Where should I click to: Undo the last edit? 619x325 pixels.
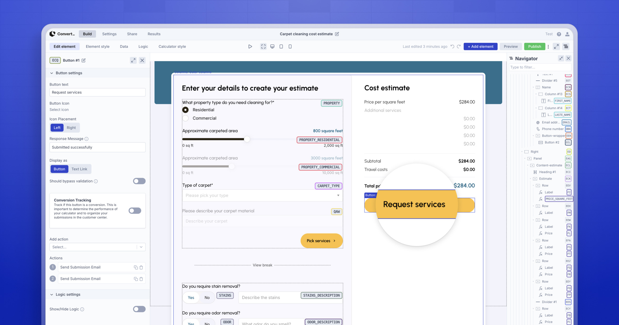(452, 46)
